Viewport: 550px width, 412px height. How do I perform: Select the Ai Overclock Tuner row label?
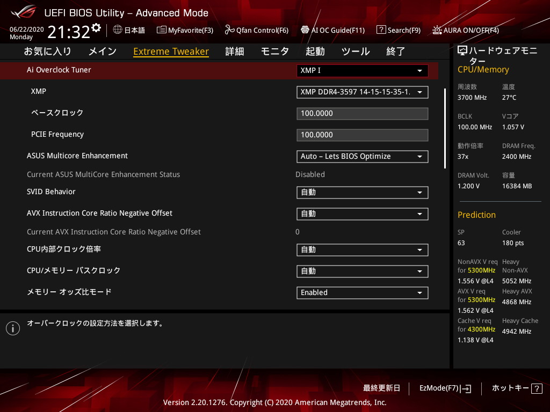(x=59, y=70)
